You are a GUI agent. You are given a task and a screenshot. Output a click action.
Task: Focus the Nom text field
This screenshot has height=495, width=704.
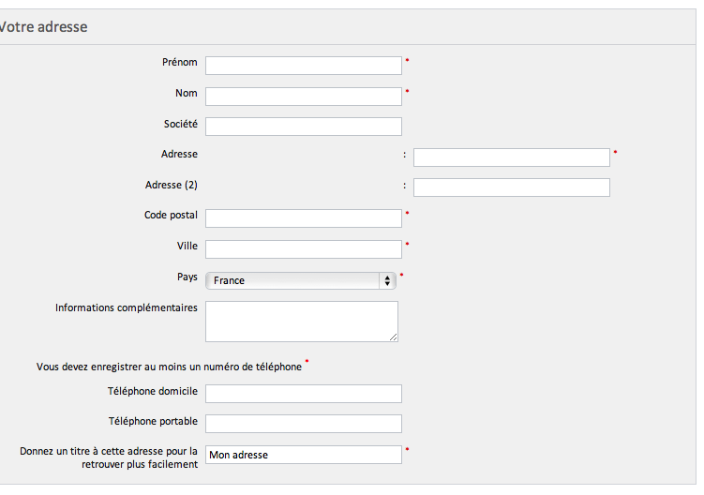pyautogui.click(x=304, y=97)
